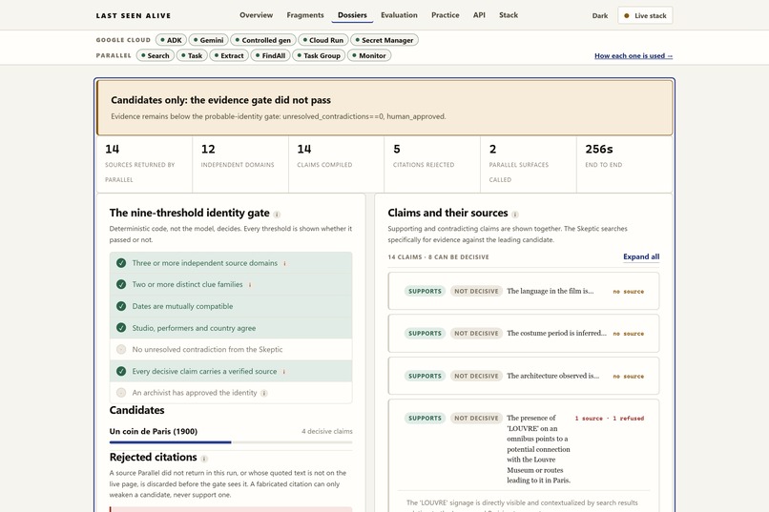Click the 12 independent domains stat
Viewport: 769px width, 512px height.
240,165
